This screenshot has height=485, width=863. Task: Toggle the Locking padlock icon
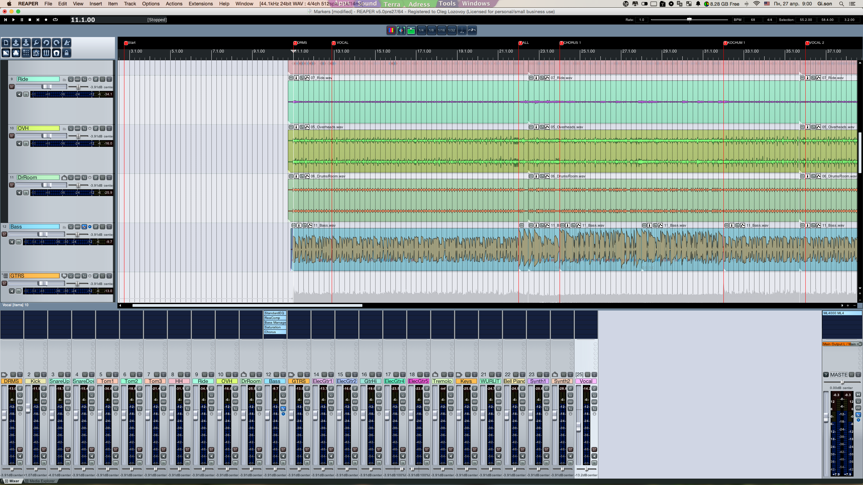coord(67,53)
